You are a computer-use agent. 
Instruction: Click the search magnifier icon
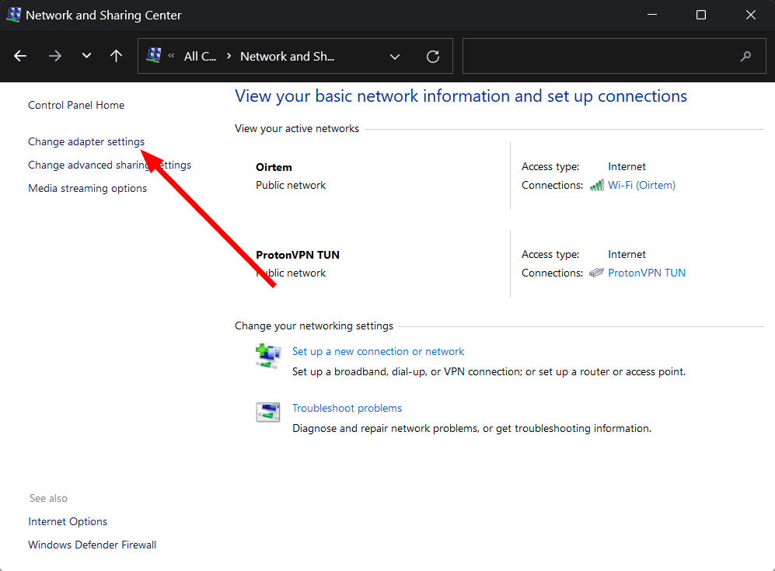pos(745,56)
